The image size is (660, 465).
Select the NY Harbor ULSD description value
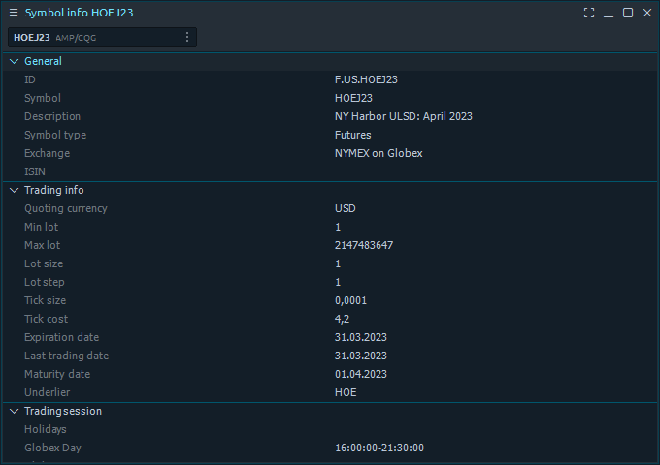coord(403,116)
